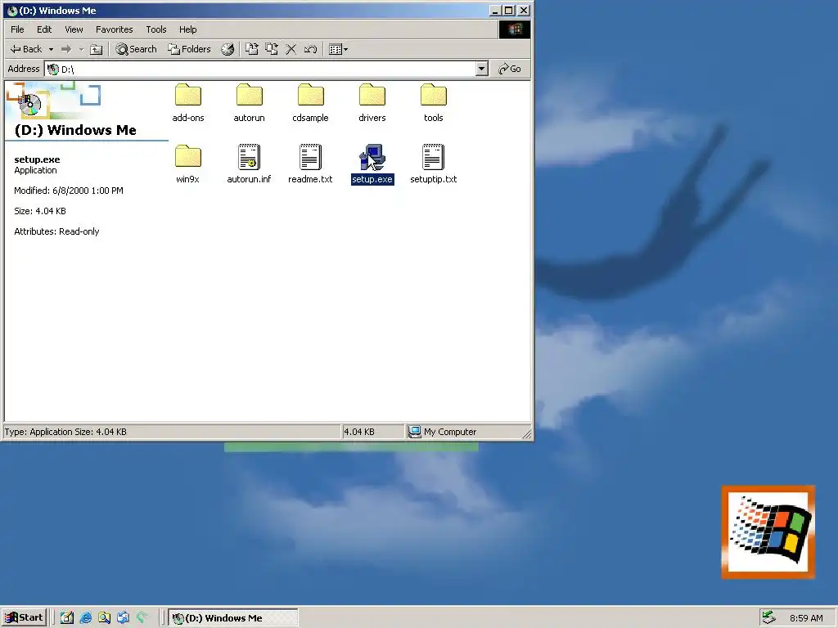838x628 pixels.
Task: Click the Delete toolbar icon
Action: click(291, 49)
